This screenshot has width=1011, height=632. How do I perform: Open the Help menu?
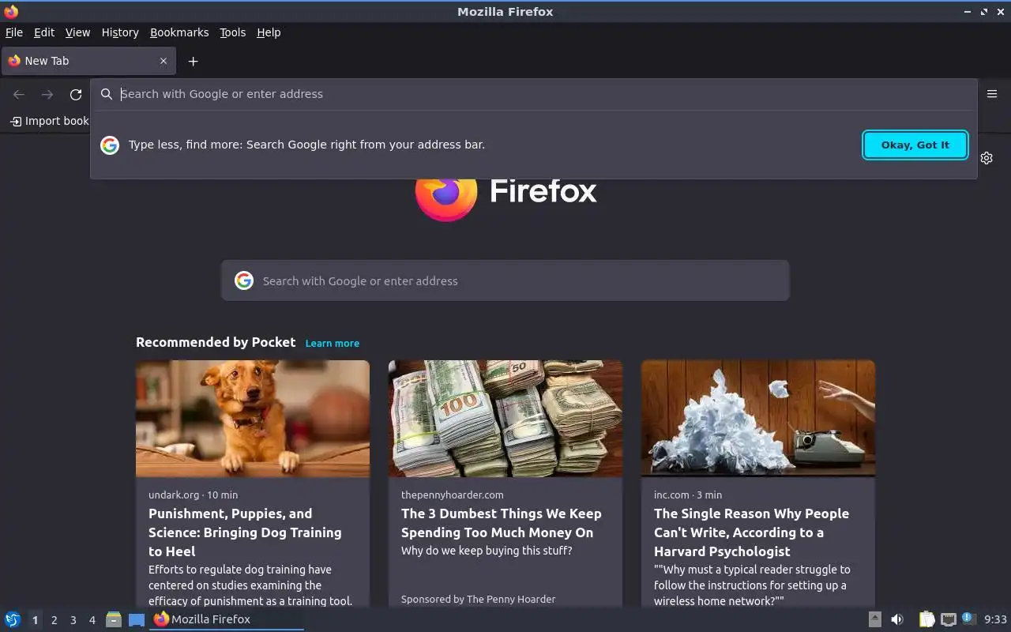(269, 32)
